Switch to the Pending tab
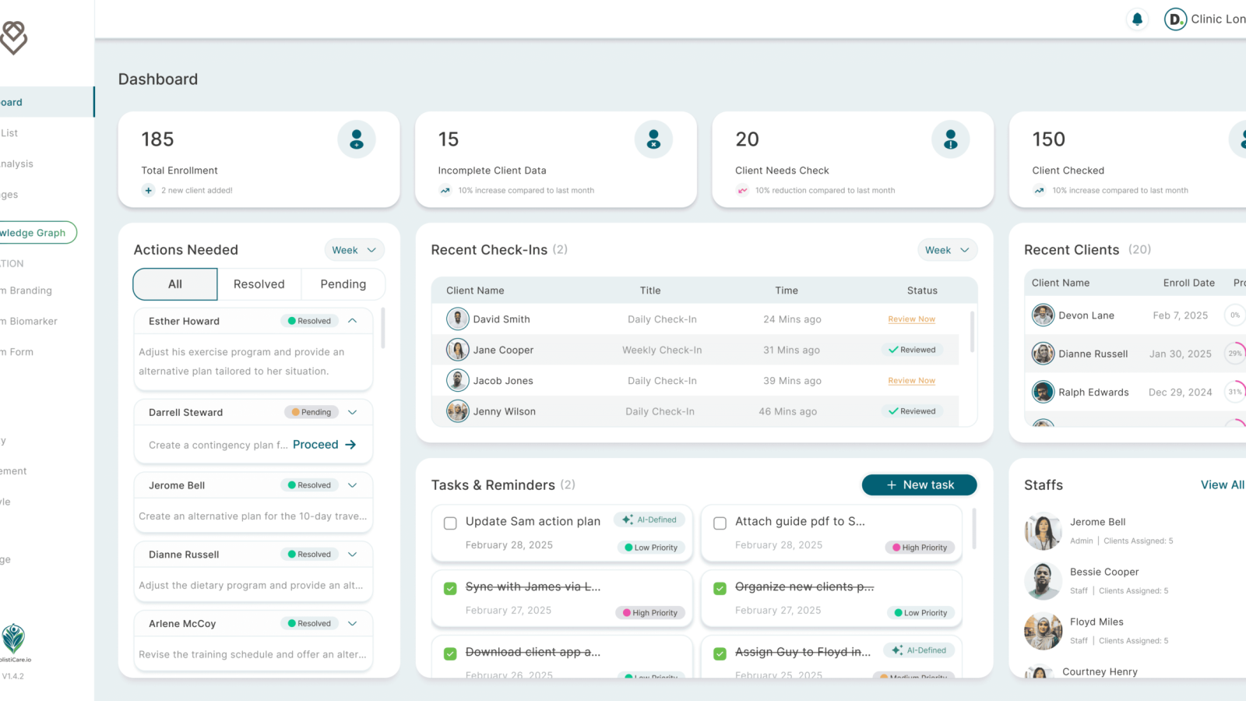 click(x=343, y=284)
